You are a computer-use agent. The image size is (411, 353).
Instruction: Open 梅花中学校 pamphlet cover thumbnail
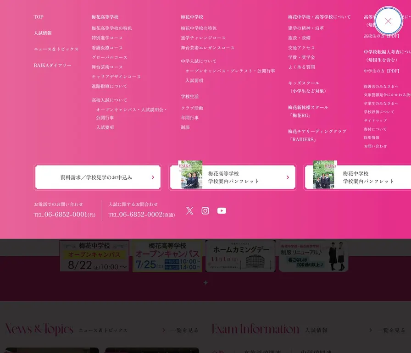325,174
